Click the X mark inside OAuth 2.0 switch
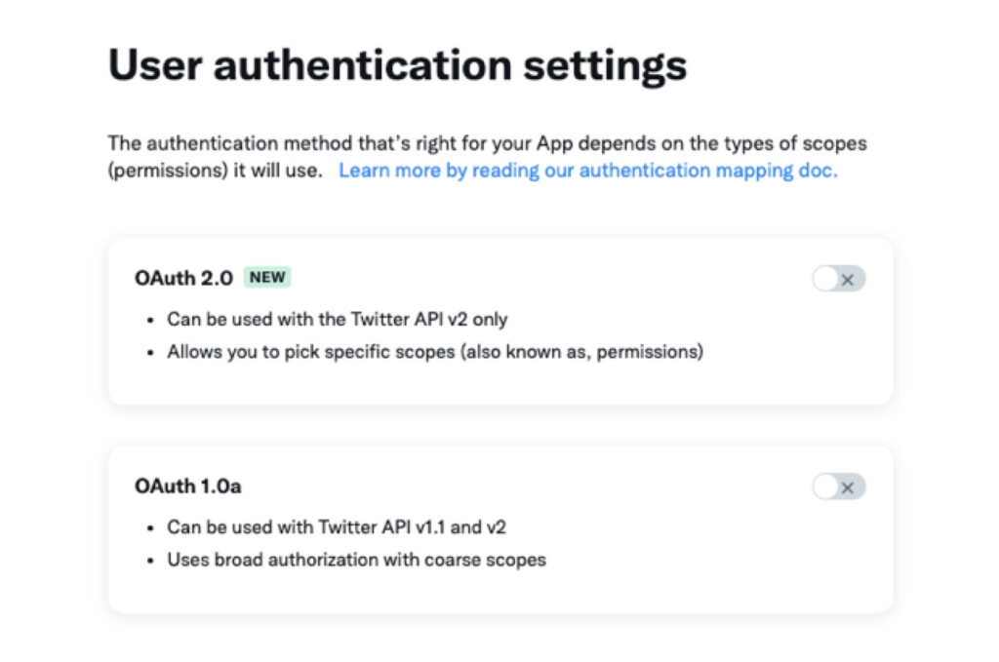This screenshot has height=662, width=999. pos(848,280)
